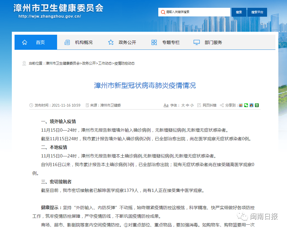Image resolution: width=287 pixels, height=229 pixels.
Task: Click the wjw.zhangzhou.gov.cn URL text in header
Action: click(50, 16)
